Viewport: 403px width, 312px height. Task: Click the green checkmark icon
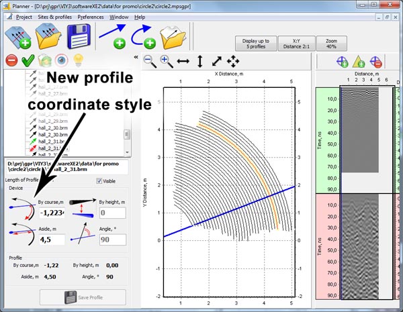click(x=28, y=60)
